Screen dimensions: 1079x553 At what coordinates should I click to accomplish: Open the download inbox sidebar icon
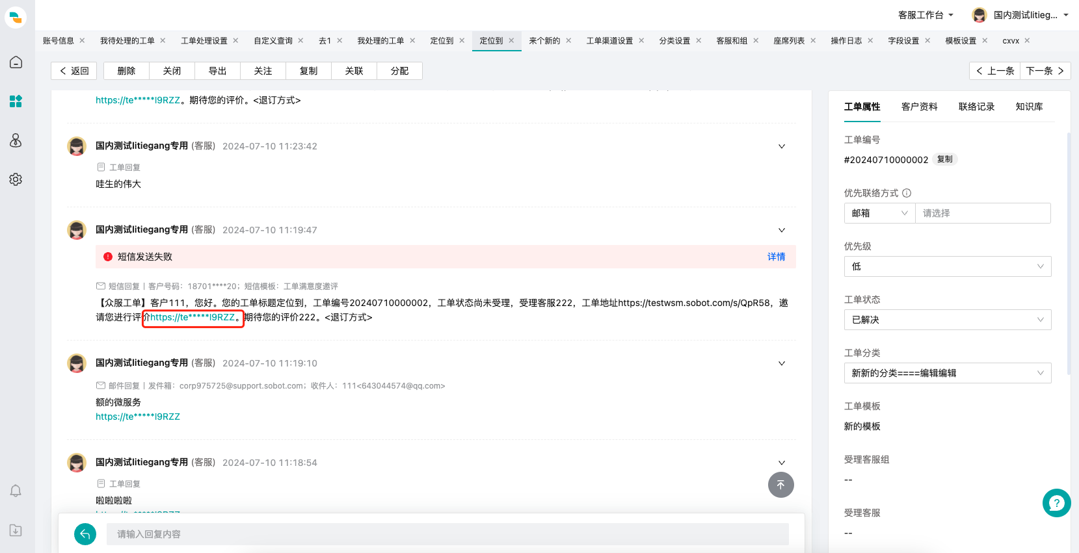point(16,530)
